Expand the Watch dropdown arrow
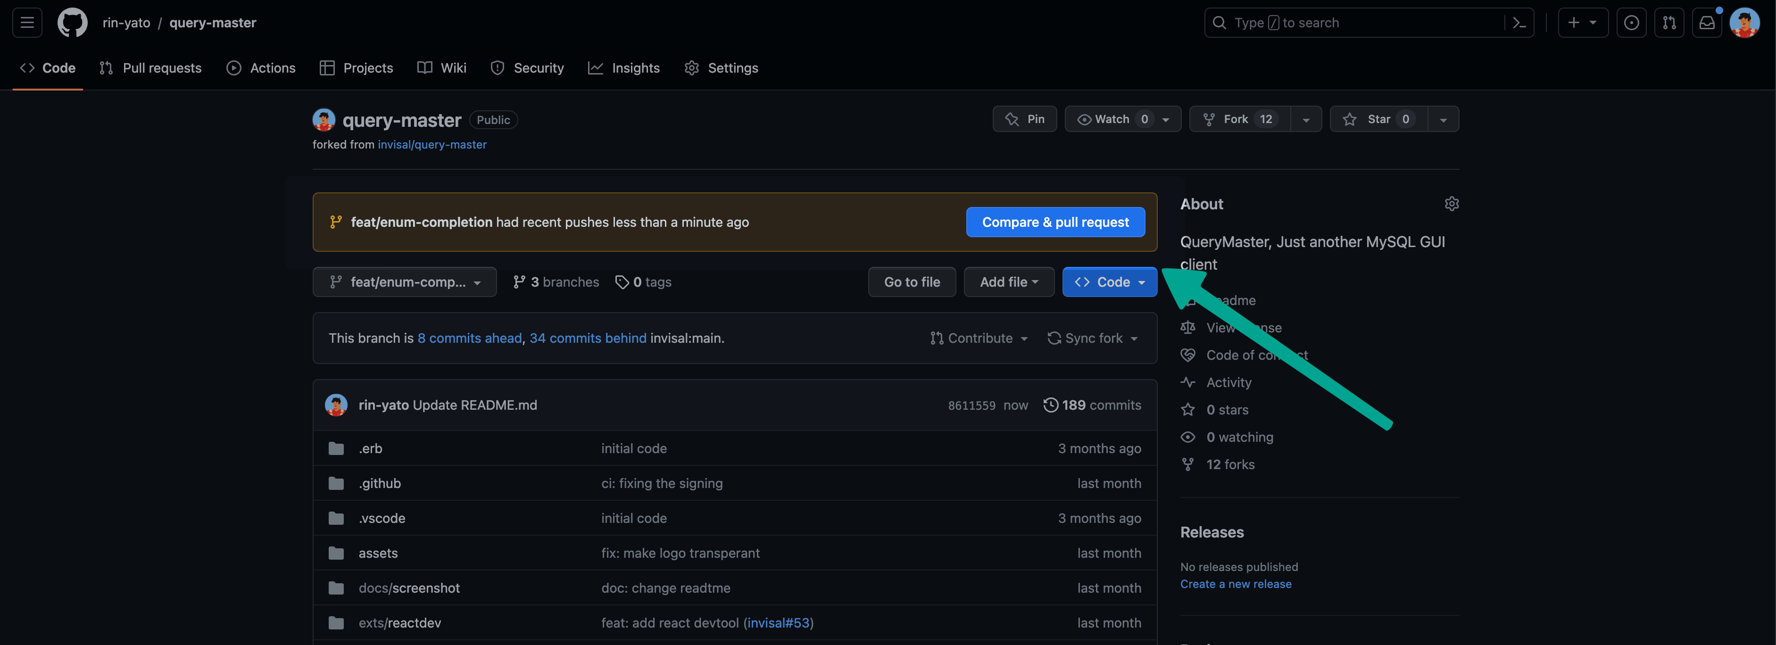 pyautogui.click(x=1164, y=119)
